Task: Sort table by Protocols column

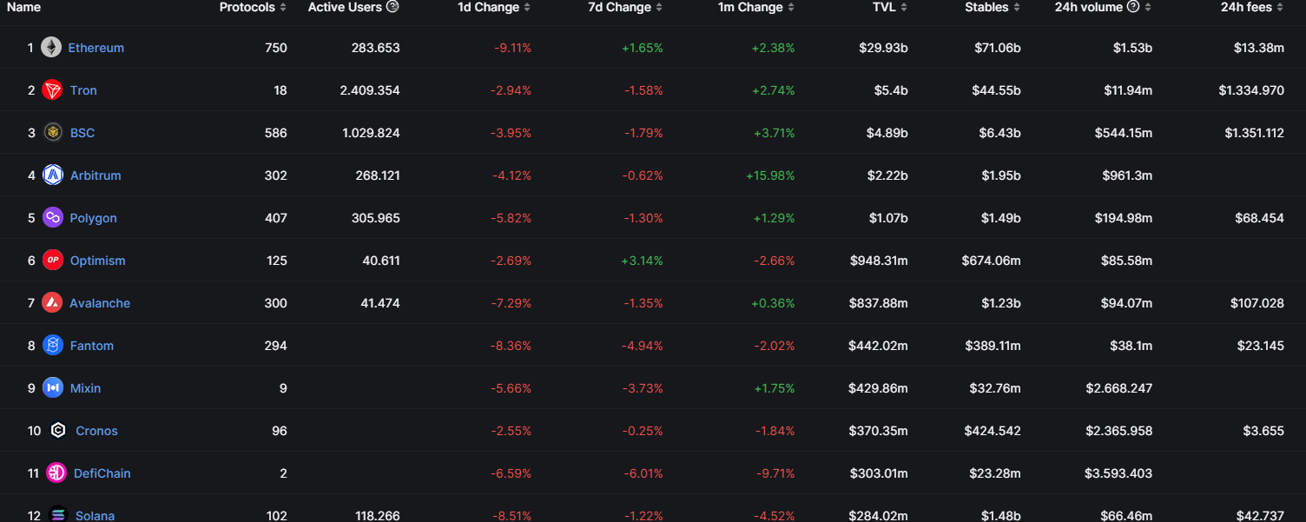Action: click(x=253, y=7)
